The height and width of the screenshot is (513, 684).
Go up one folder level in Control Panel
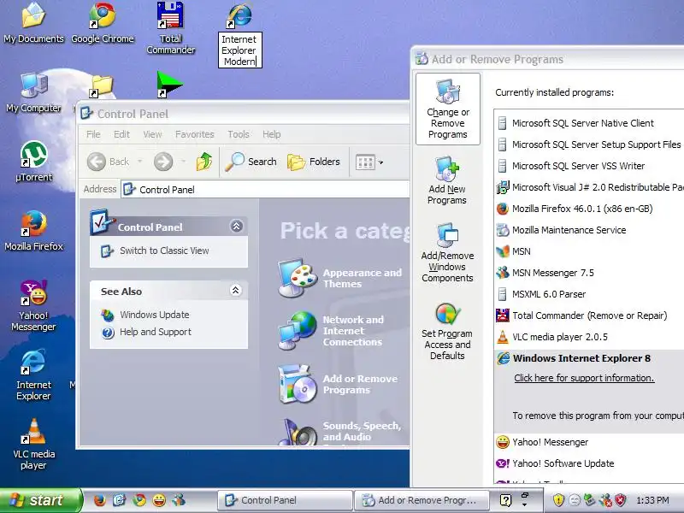tap(204, 162)
